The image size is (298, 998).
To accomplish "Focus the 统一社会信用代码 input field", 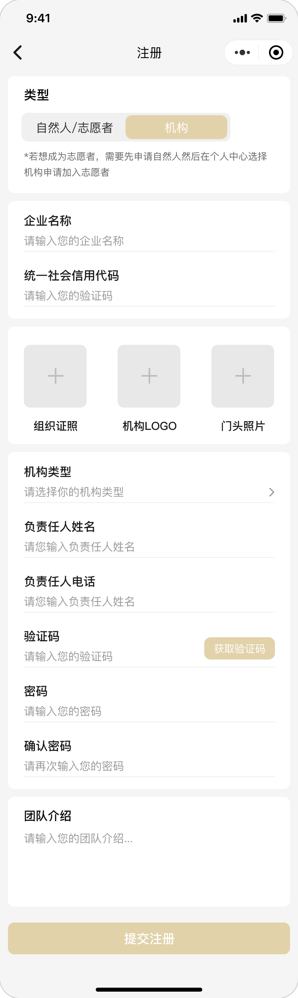I will point(149,296).
